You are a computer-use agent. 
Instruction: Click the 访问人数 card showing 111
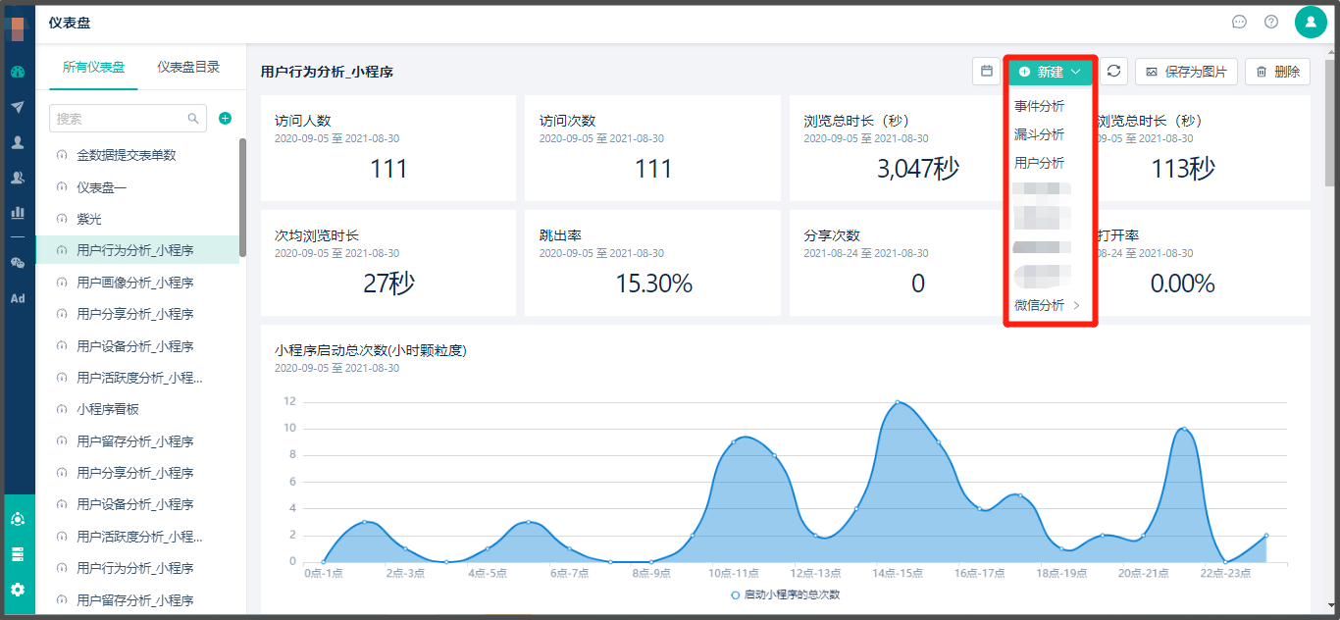(388, 148)
